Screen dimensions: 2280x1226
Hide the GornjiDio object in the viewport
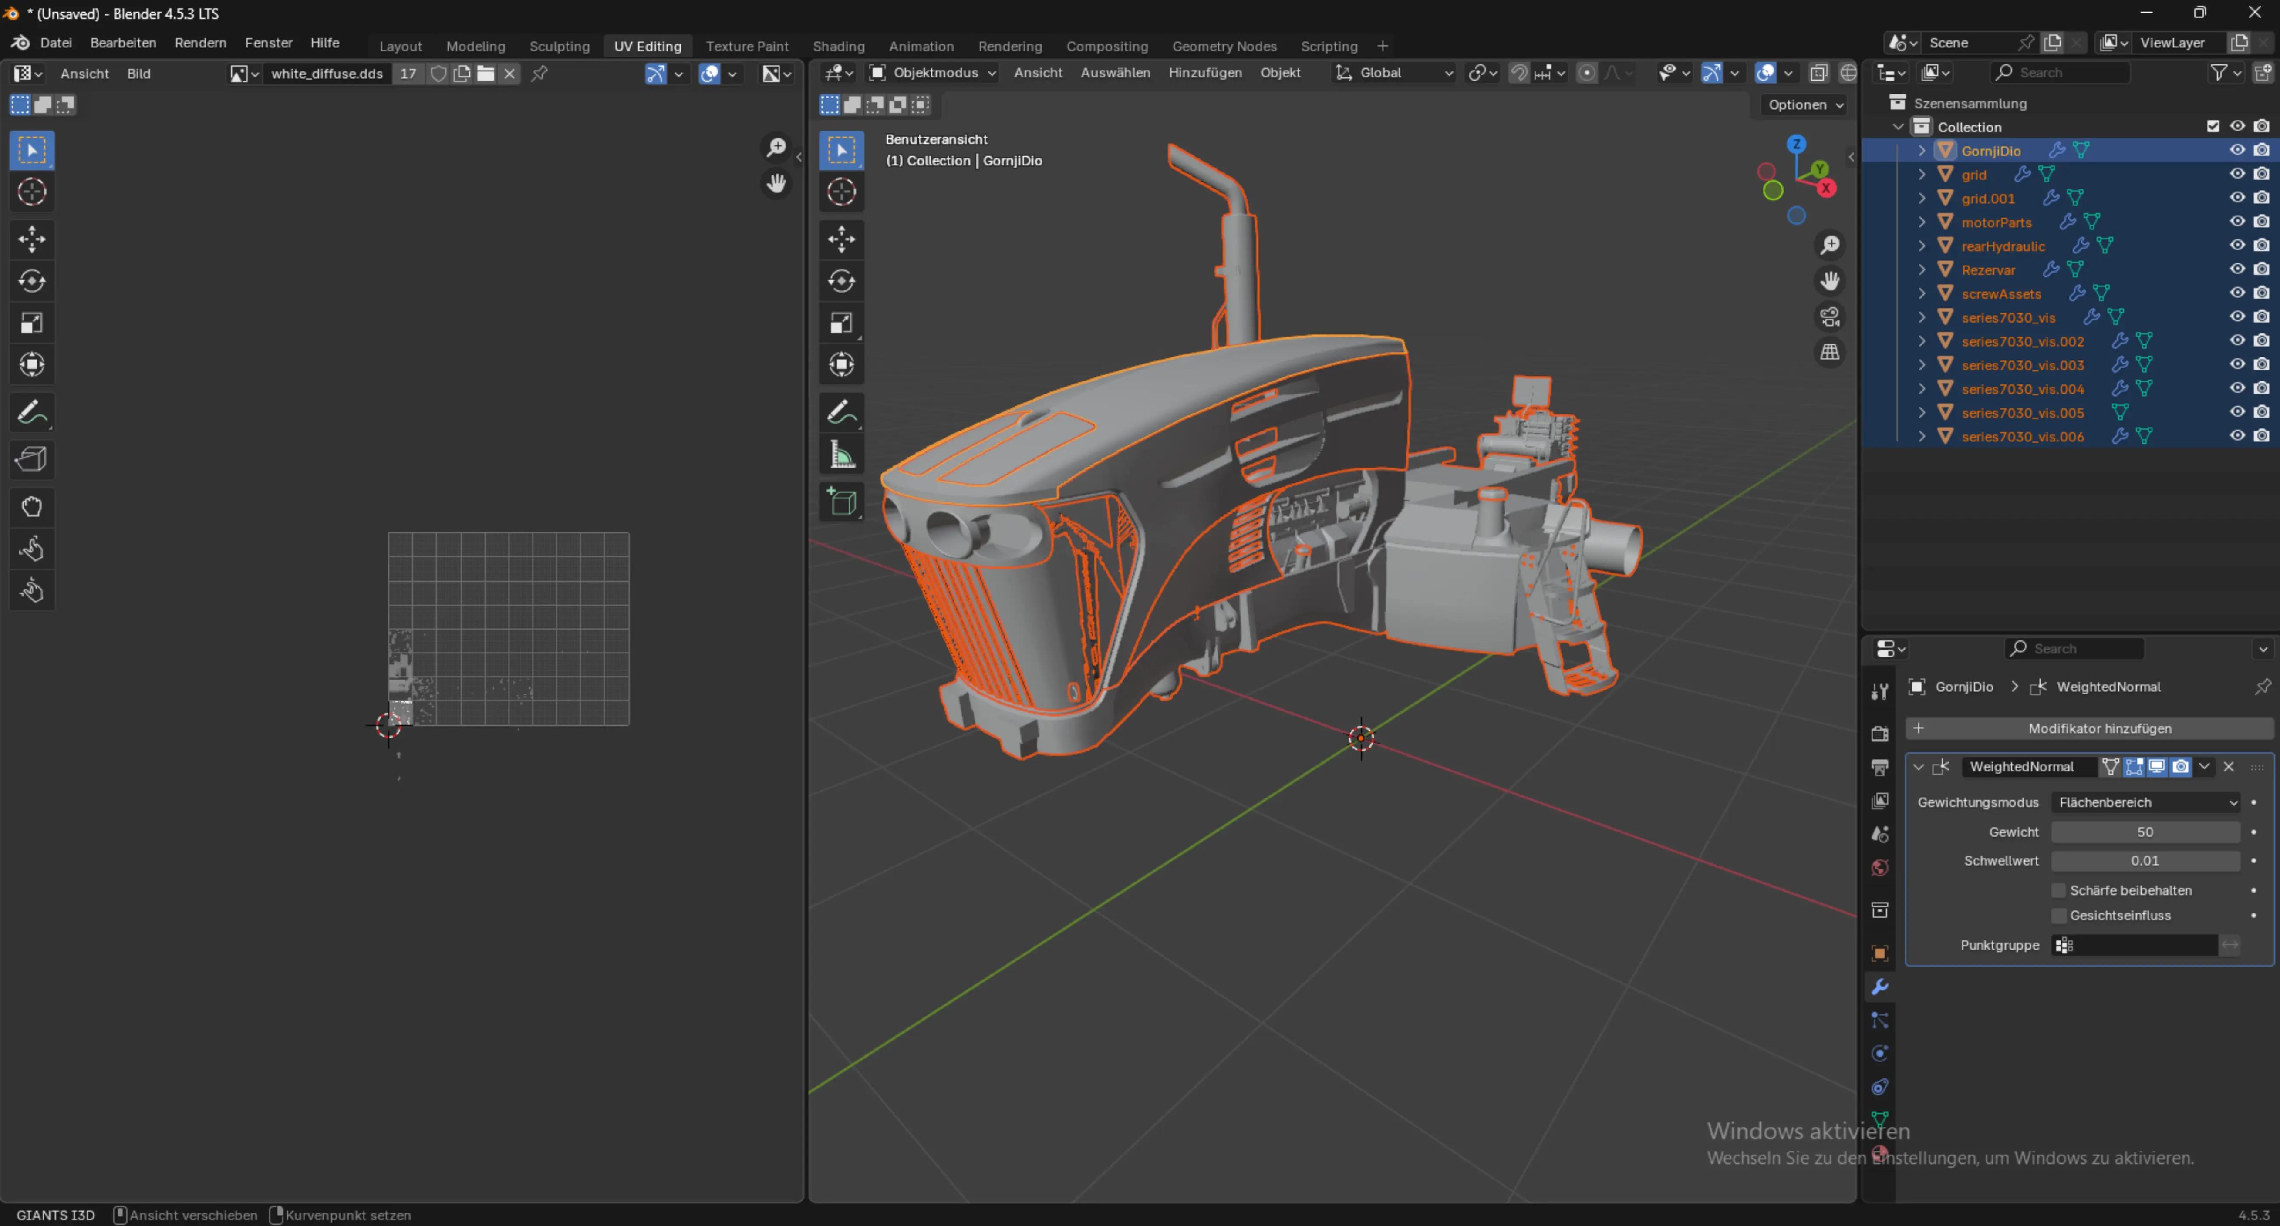click(2236, 151)
